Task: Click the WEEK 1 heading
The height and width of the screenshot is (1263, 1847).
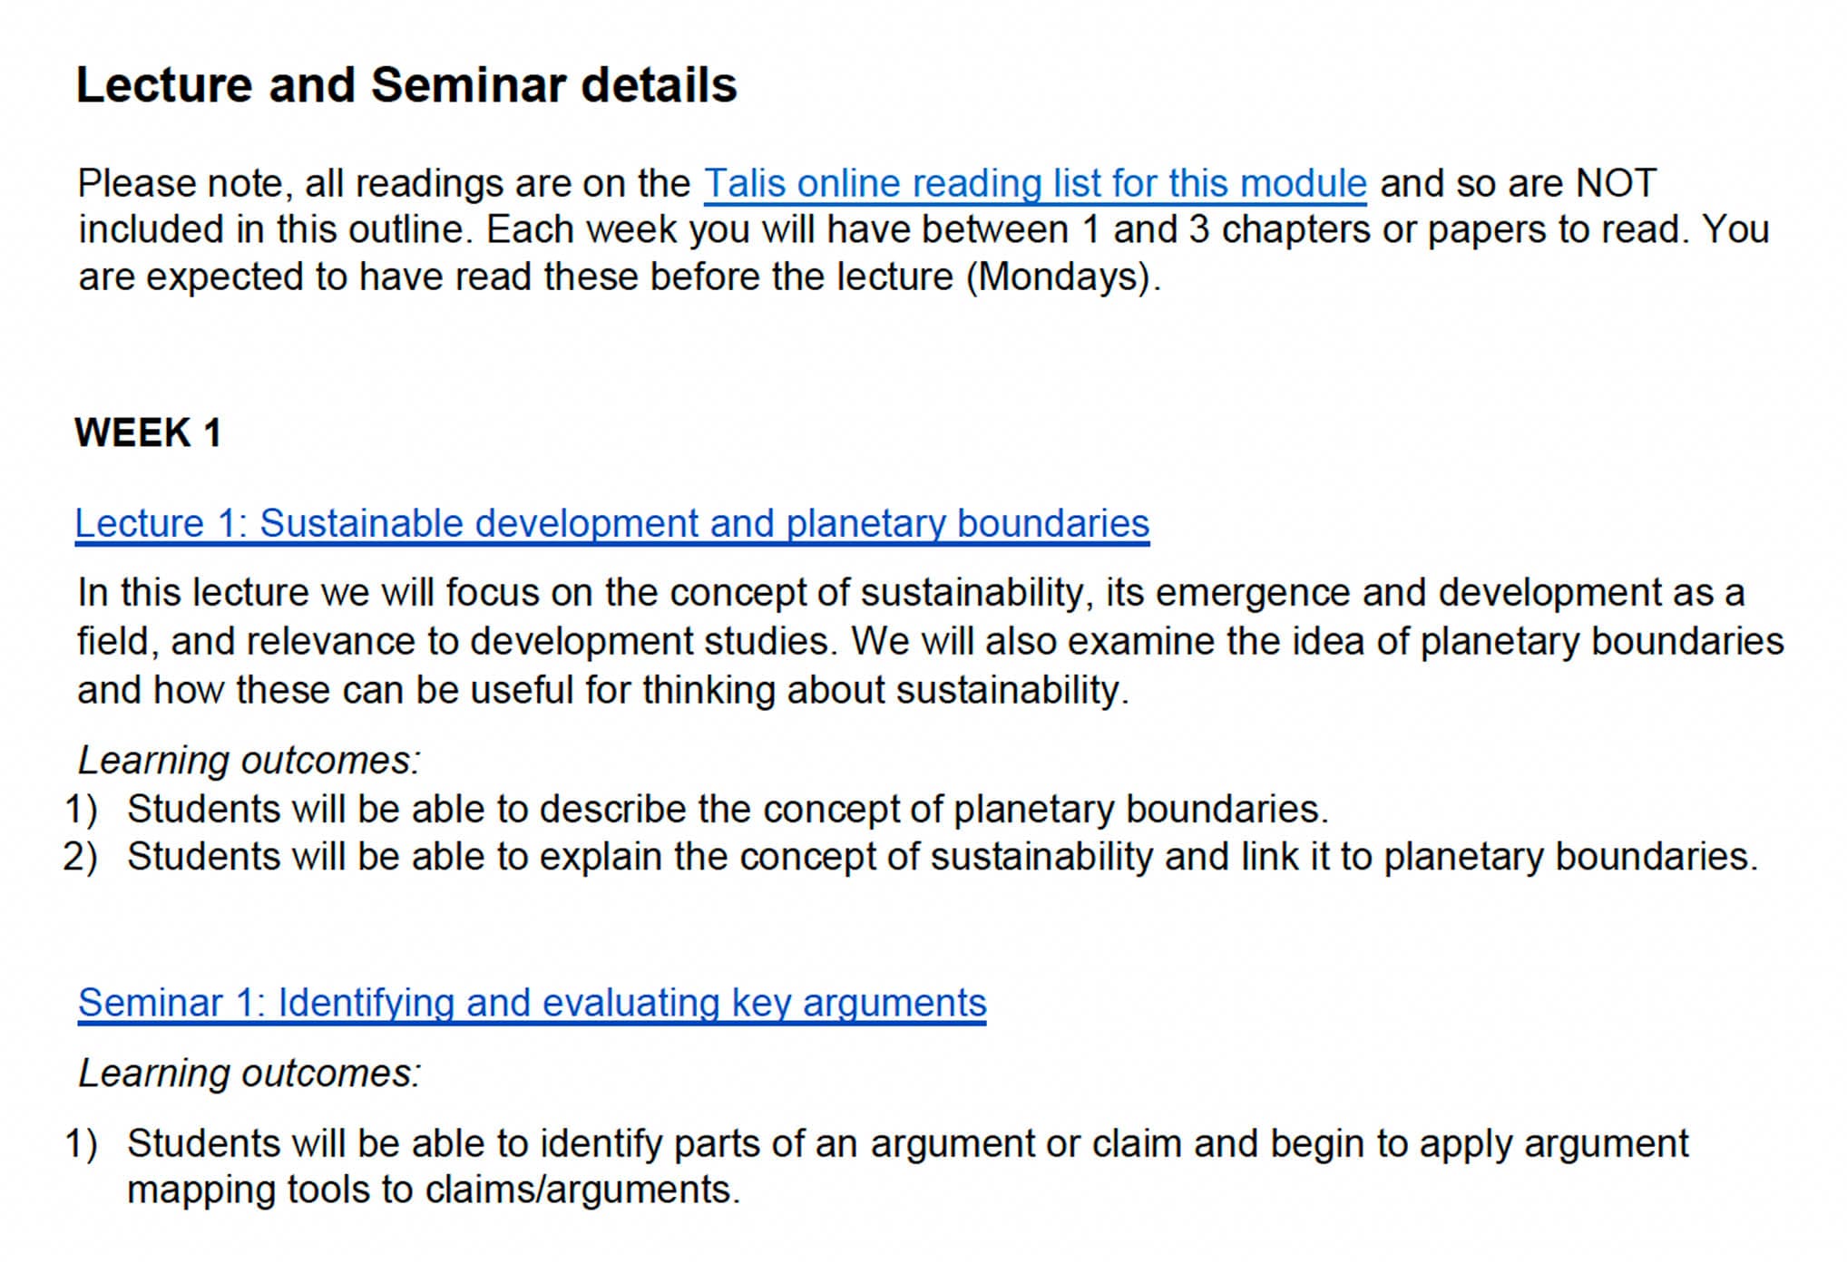Action: tap(148, 432)
